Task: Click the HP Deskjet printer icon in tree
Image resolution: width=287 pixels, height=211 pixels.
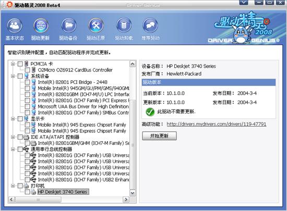Action: [x=33, y=192]
